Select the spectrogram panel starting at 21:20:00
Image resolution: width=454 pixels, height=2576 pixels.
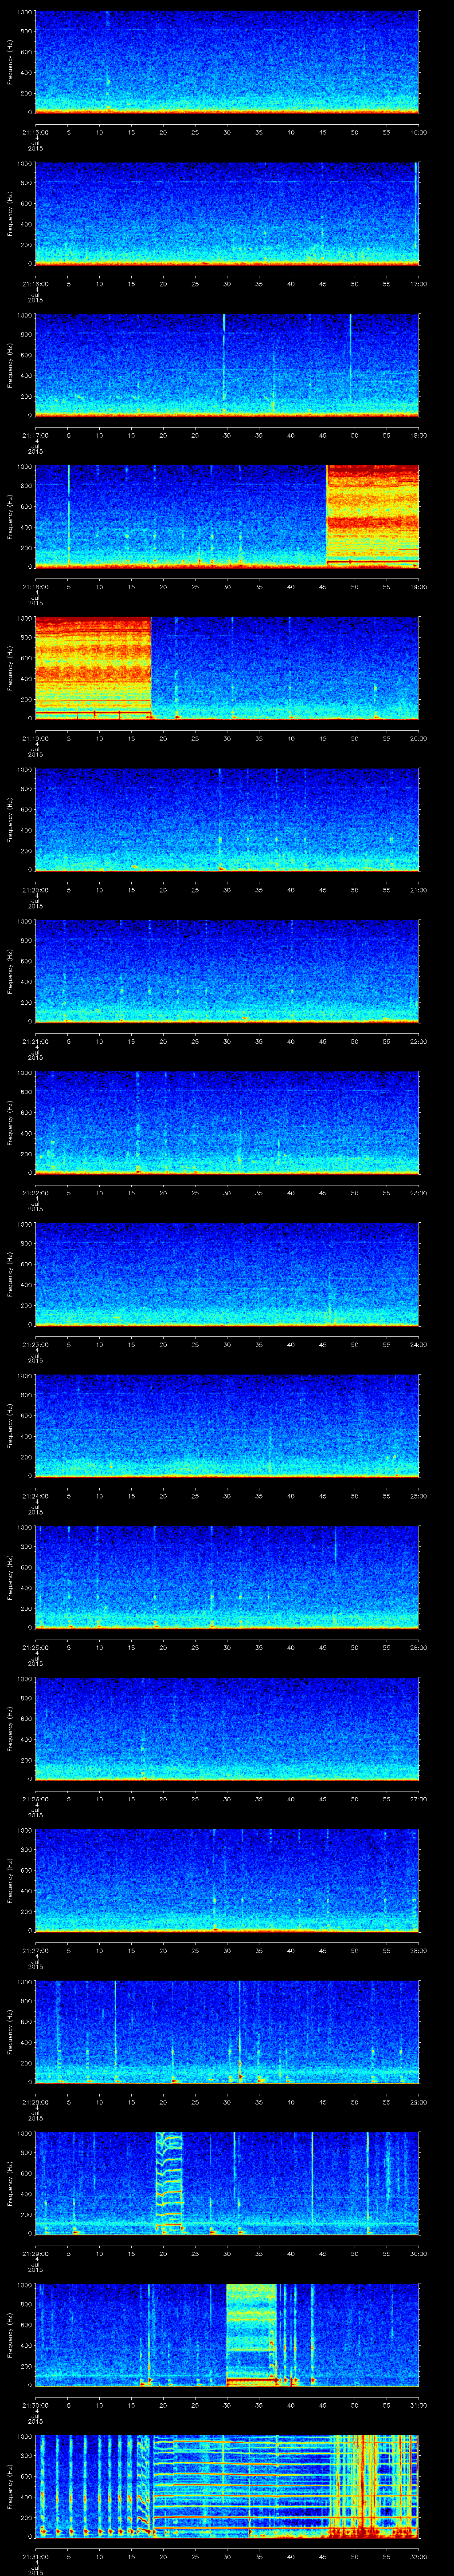point(227,820)
